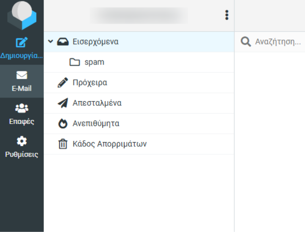The width and height of the screenshot is (305, 232).
Task: Open the spam subfolder
Action: pyautogui.click(x=94, y=62)
